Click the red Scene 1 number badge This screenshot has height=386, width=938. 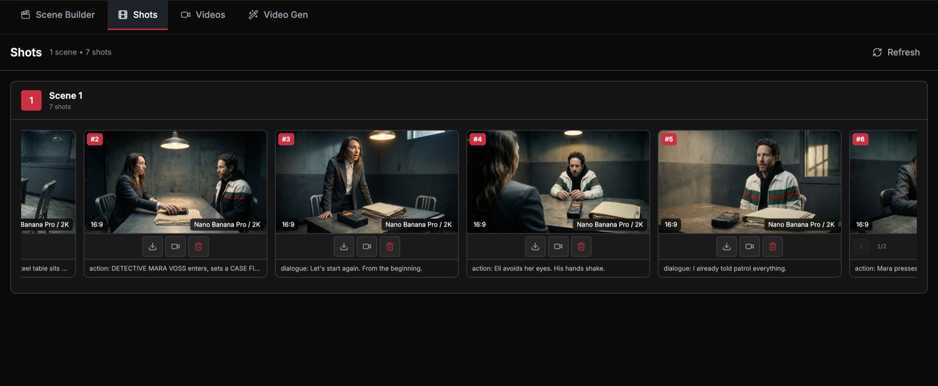tap(31, 100)
